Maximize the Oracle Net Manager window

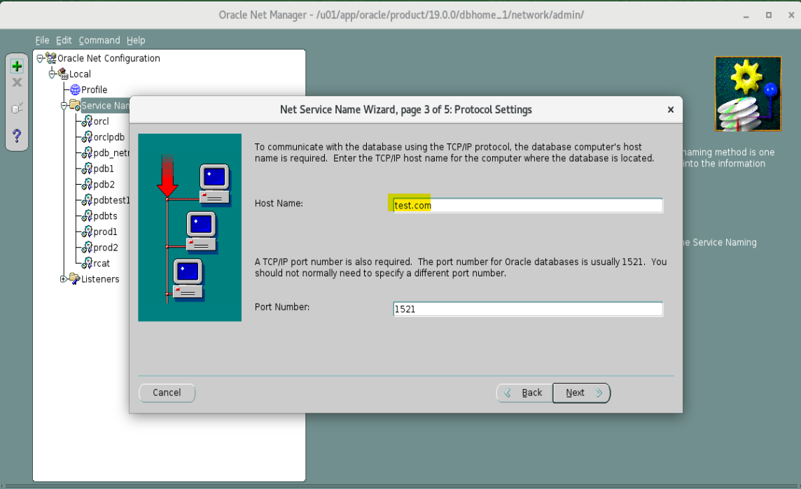click(x=768, y=15)
